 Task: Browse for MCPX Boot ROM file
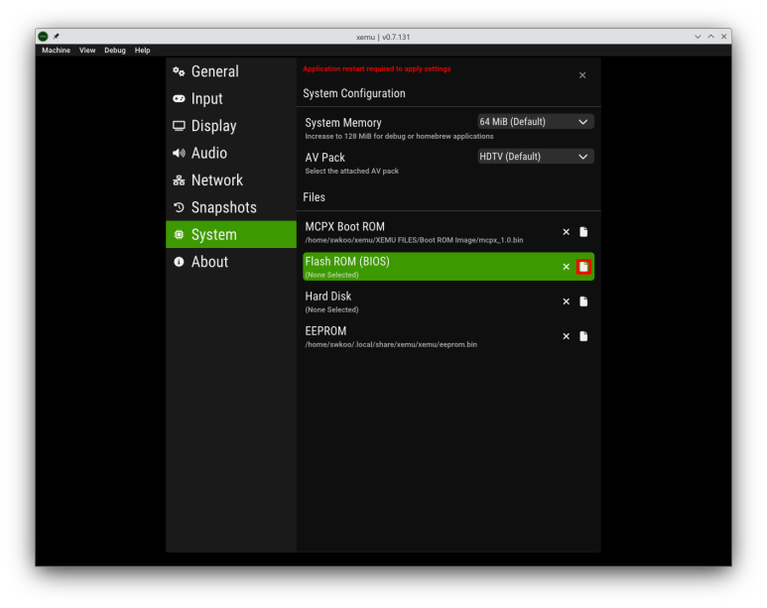coord(583,232)
